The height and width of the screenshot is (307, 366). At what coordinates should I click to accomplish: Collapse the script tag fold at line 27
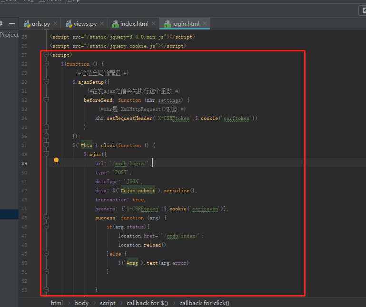pyautogui.click(x=46, y=55)
